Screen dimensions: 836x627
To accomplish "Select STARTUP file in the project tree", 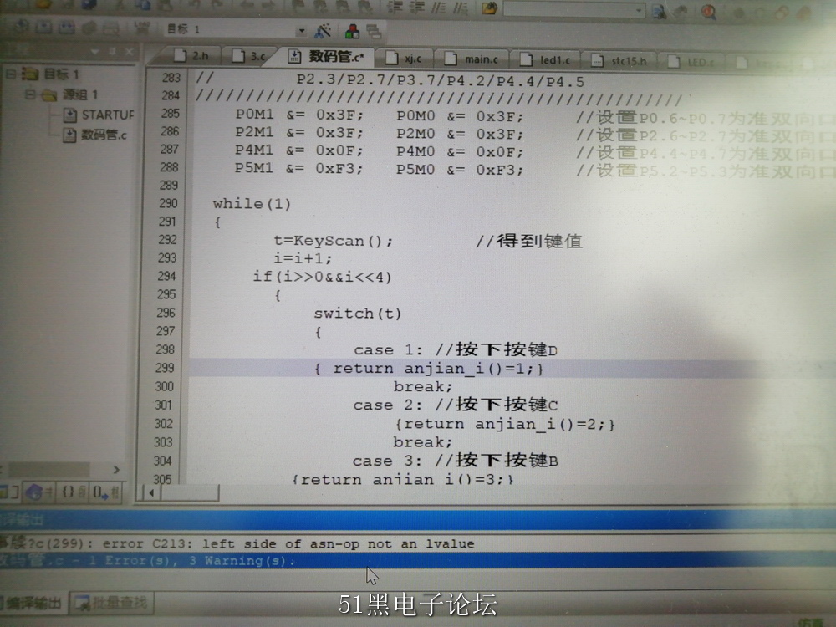I will tap(108, 115).
